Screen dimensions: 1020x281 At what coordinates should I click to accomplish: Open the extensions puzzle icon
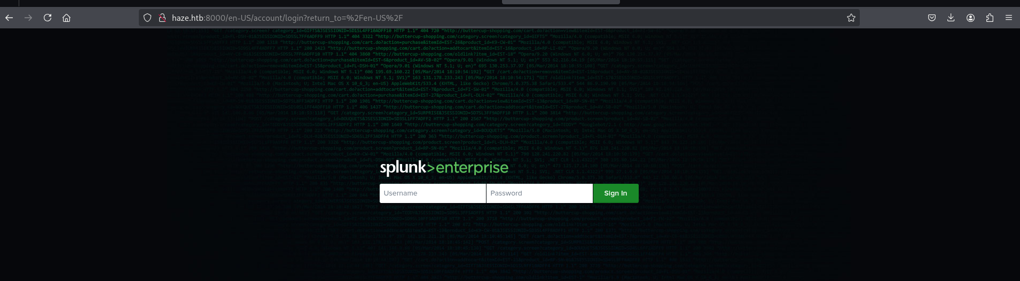click(x=990, y=18)
